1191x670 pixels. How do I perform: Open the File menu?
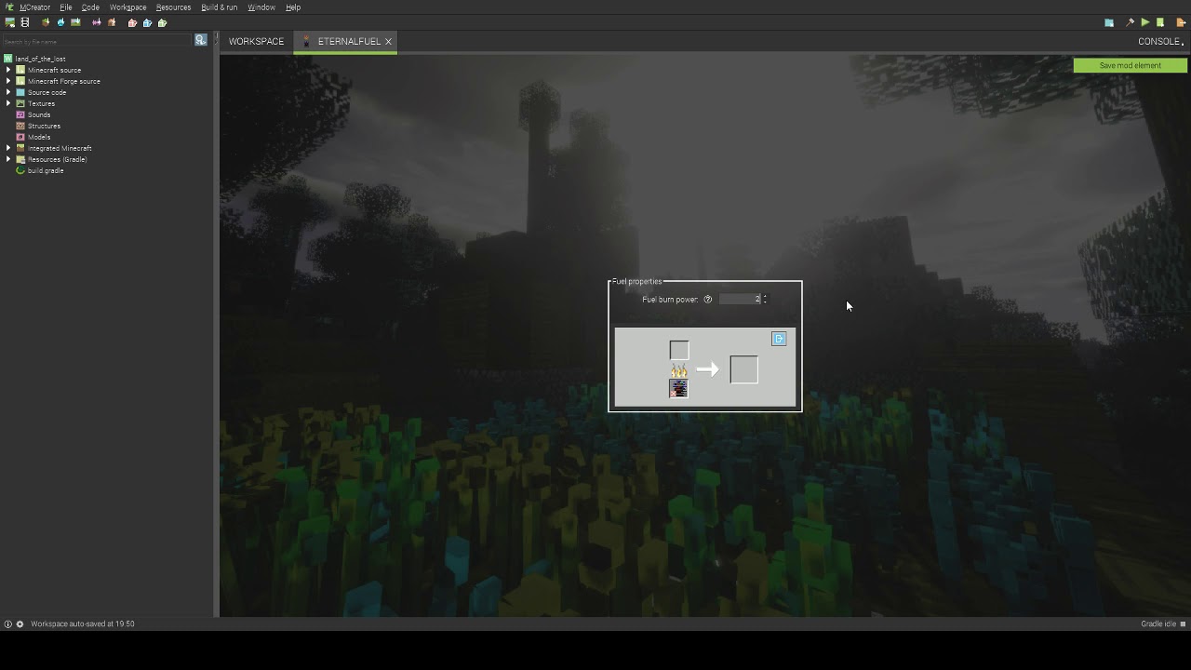66,7
